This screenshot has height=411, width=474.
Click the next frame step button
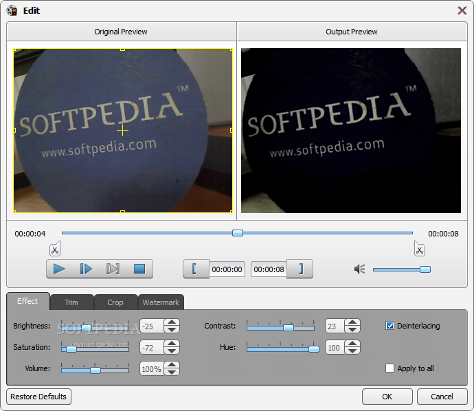[x=86, y=269]
